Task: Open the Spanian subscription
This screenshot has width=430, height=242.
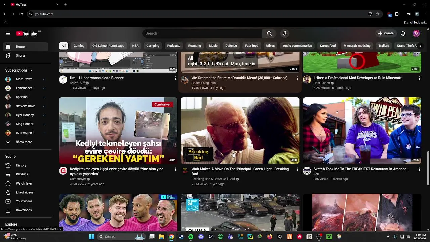Action: [26, 97]
